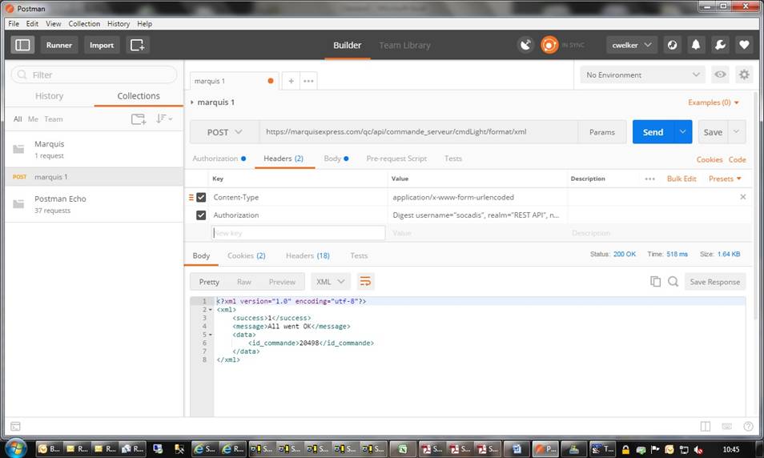This screenshot has height=458, width=764.
Task: Open the cwelker account dropdown
Action: pyautogui.click(x=632, y=45)
